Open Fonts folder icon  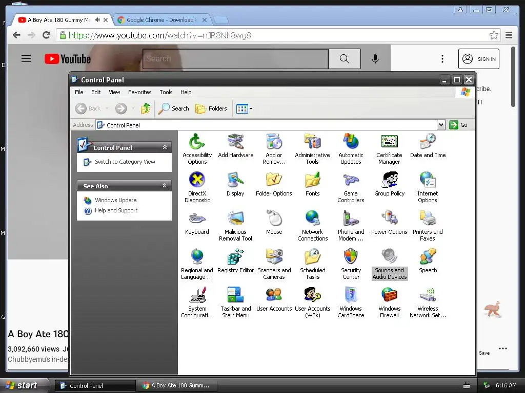click(x=312, y=184)
